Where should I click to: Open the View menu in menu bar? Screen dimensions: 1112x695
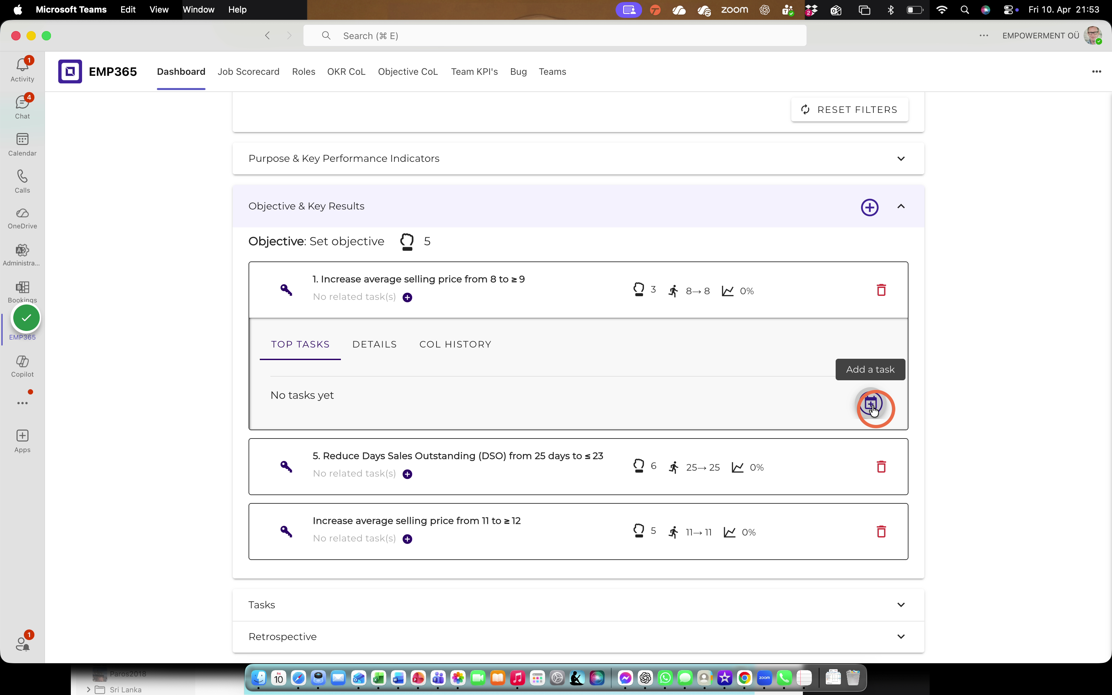(159, 10)
